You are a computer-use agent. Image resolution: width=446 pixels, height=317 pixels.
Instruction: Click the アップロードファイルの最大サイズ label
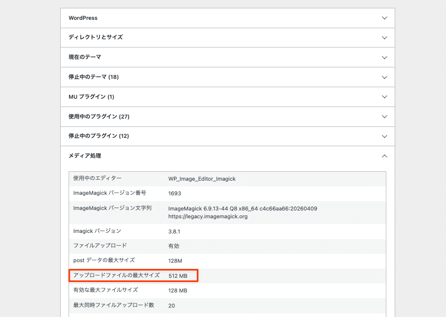point(116,275)
